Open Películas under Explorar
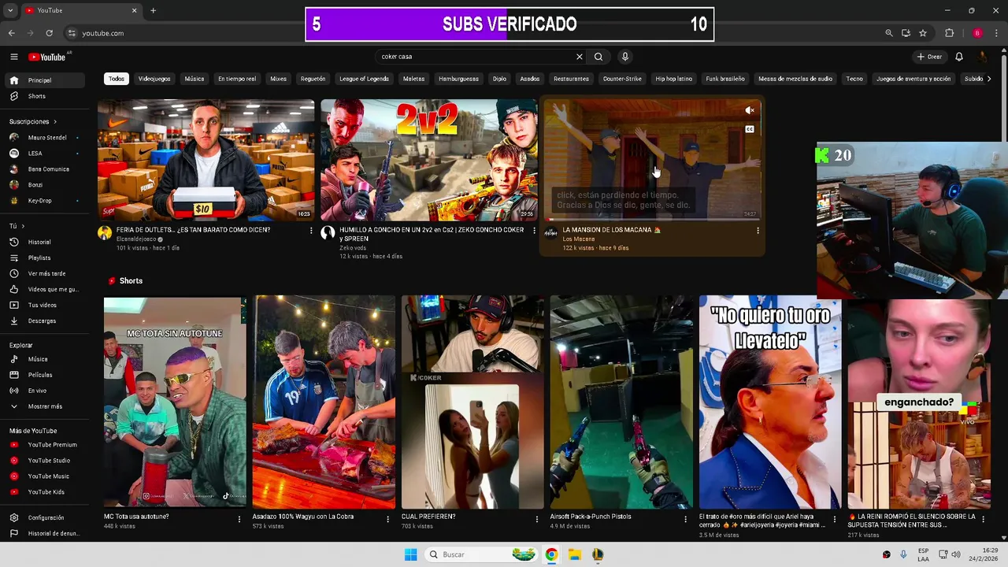 (46, 375)
